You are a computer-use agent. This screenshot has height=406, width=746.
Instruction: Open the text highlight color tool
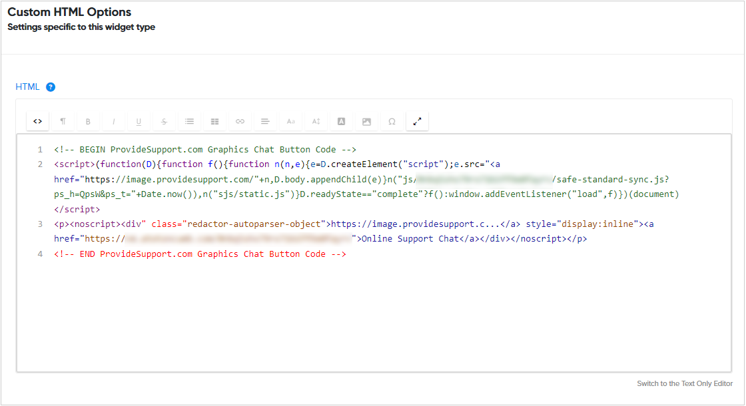click(x=341, y=120)
